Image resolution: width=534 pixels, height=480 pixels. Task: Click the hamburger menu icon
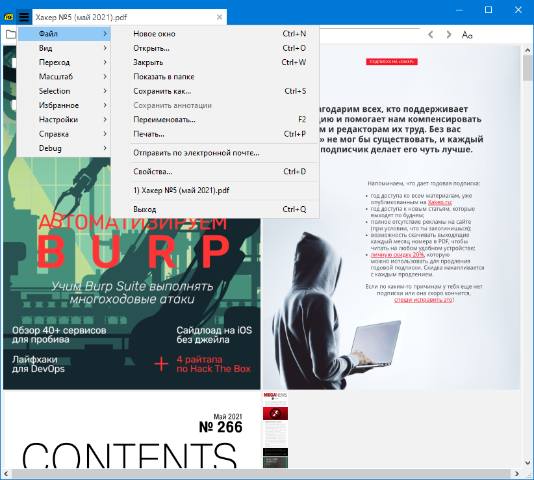(24, 17)
